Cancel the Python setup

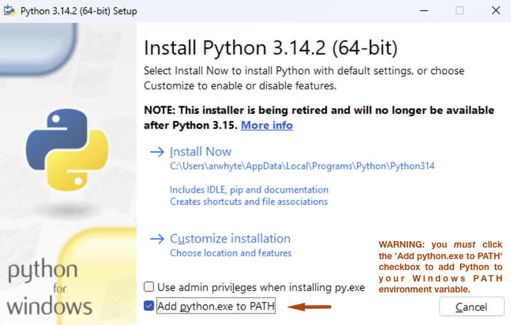click(471, 306)
